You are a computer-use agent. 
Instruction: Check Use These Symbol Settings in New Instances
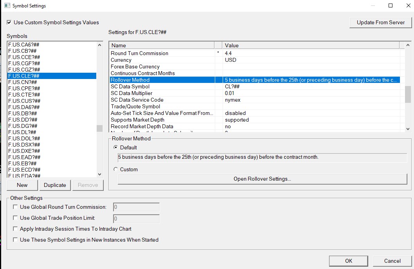pos(15,240)
